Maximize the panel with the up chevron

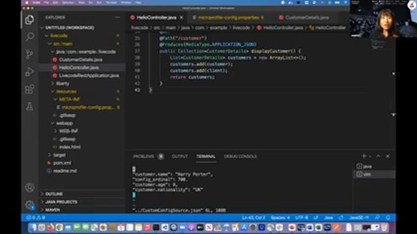(378, 156)
